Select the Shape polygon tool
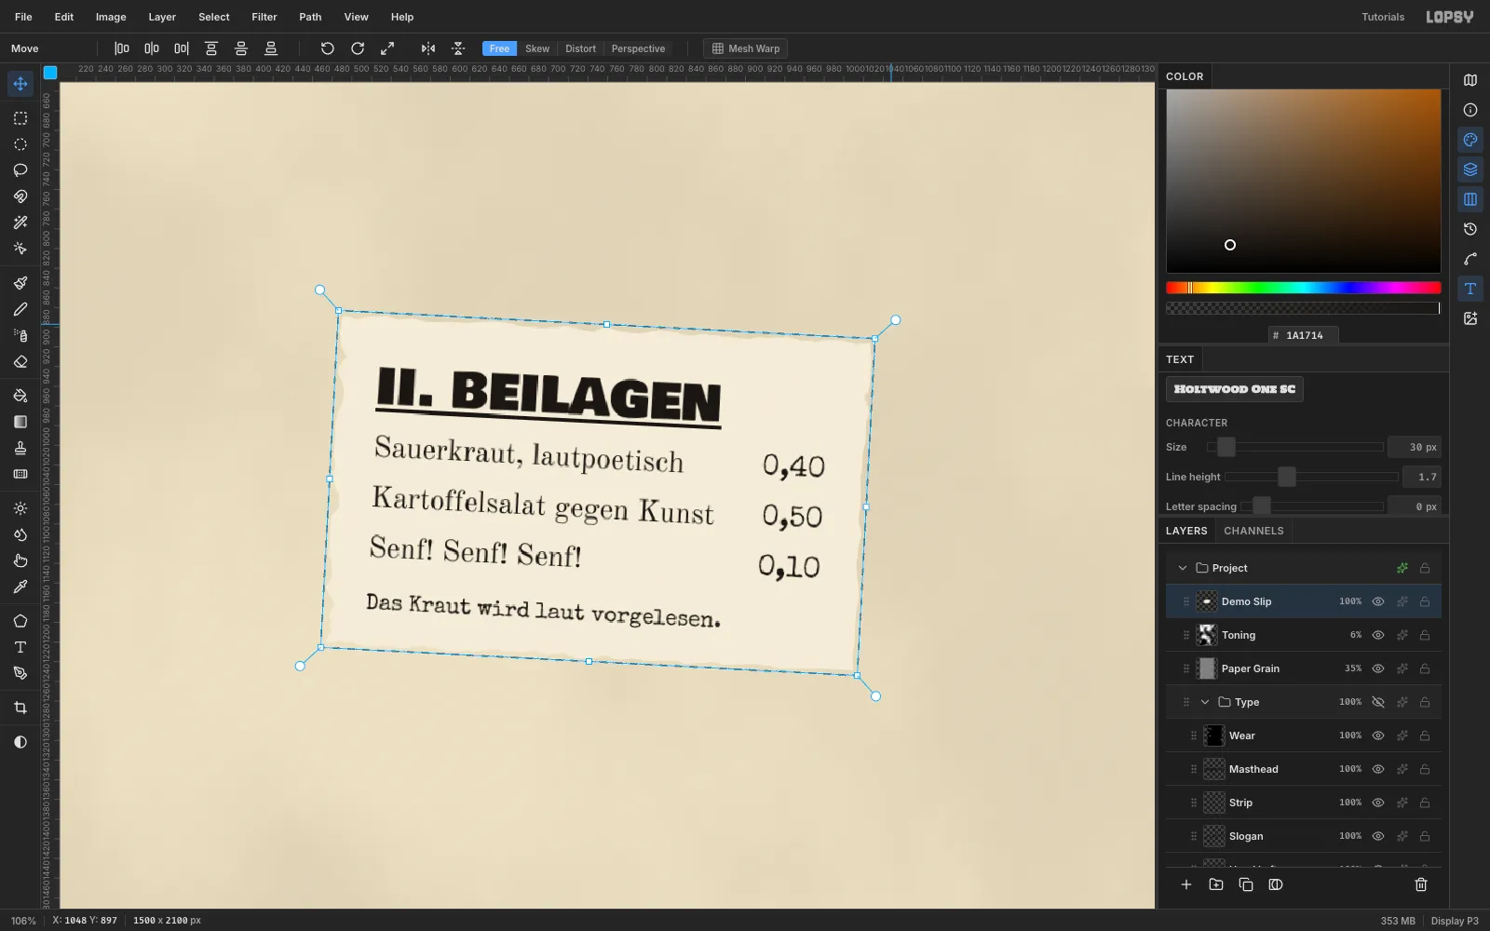The height and width of the screenshot is (931, 1490). pyautogui.click(x=20, y=621)
